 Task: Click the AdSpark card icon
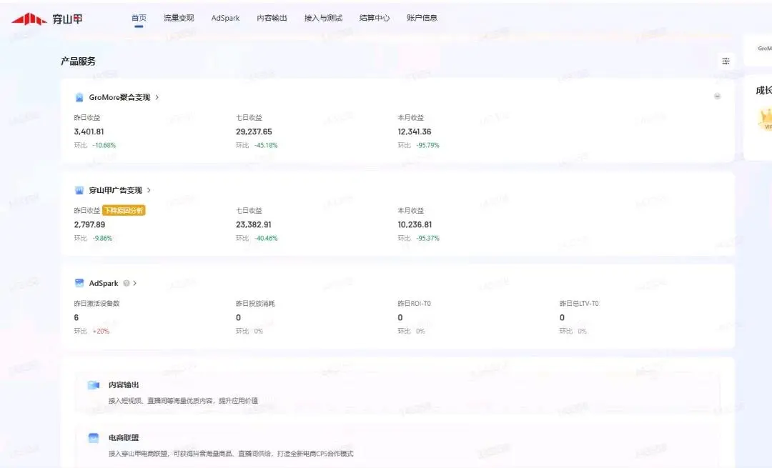click(79, 283)
